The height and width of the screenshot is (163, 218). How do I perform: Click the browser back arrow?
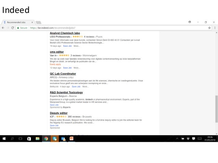(3, 28)
